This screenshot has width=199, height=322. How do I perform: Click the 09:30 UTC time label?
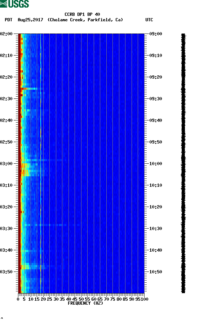[156, 98]
